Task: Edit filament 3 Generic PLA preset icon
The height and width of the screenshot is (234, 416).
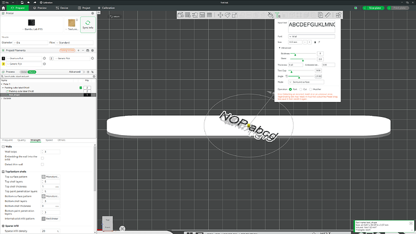Action: click(44, 64)
